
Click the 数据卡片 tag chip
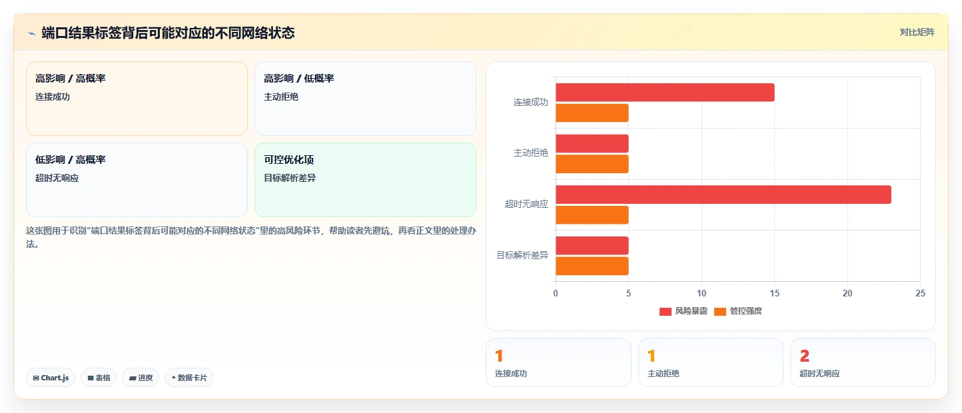[189, 378]
